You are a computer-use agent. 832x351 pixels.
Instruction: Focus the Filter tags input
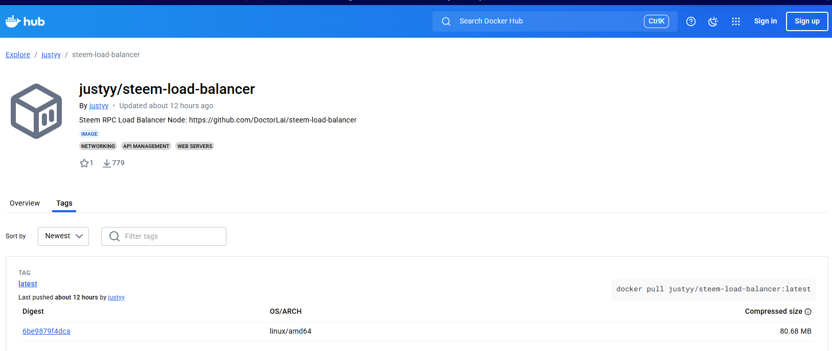[x=164, y=236]
